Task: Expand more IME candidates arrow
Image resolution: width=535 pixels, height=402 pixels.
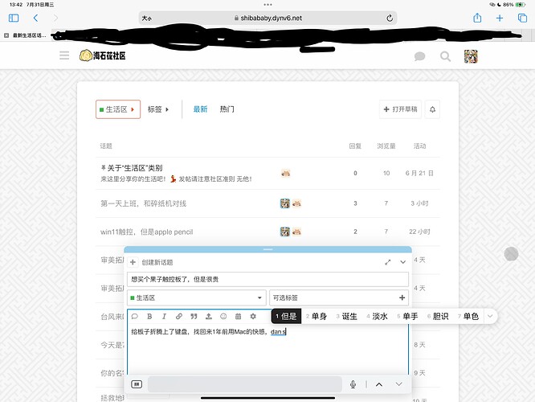Action: [490, 316]
